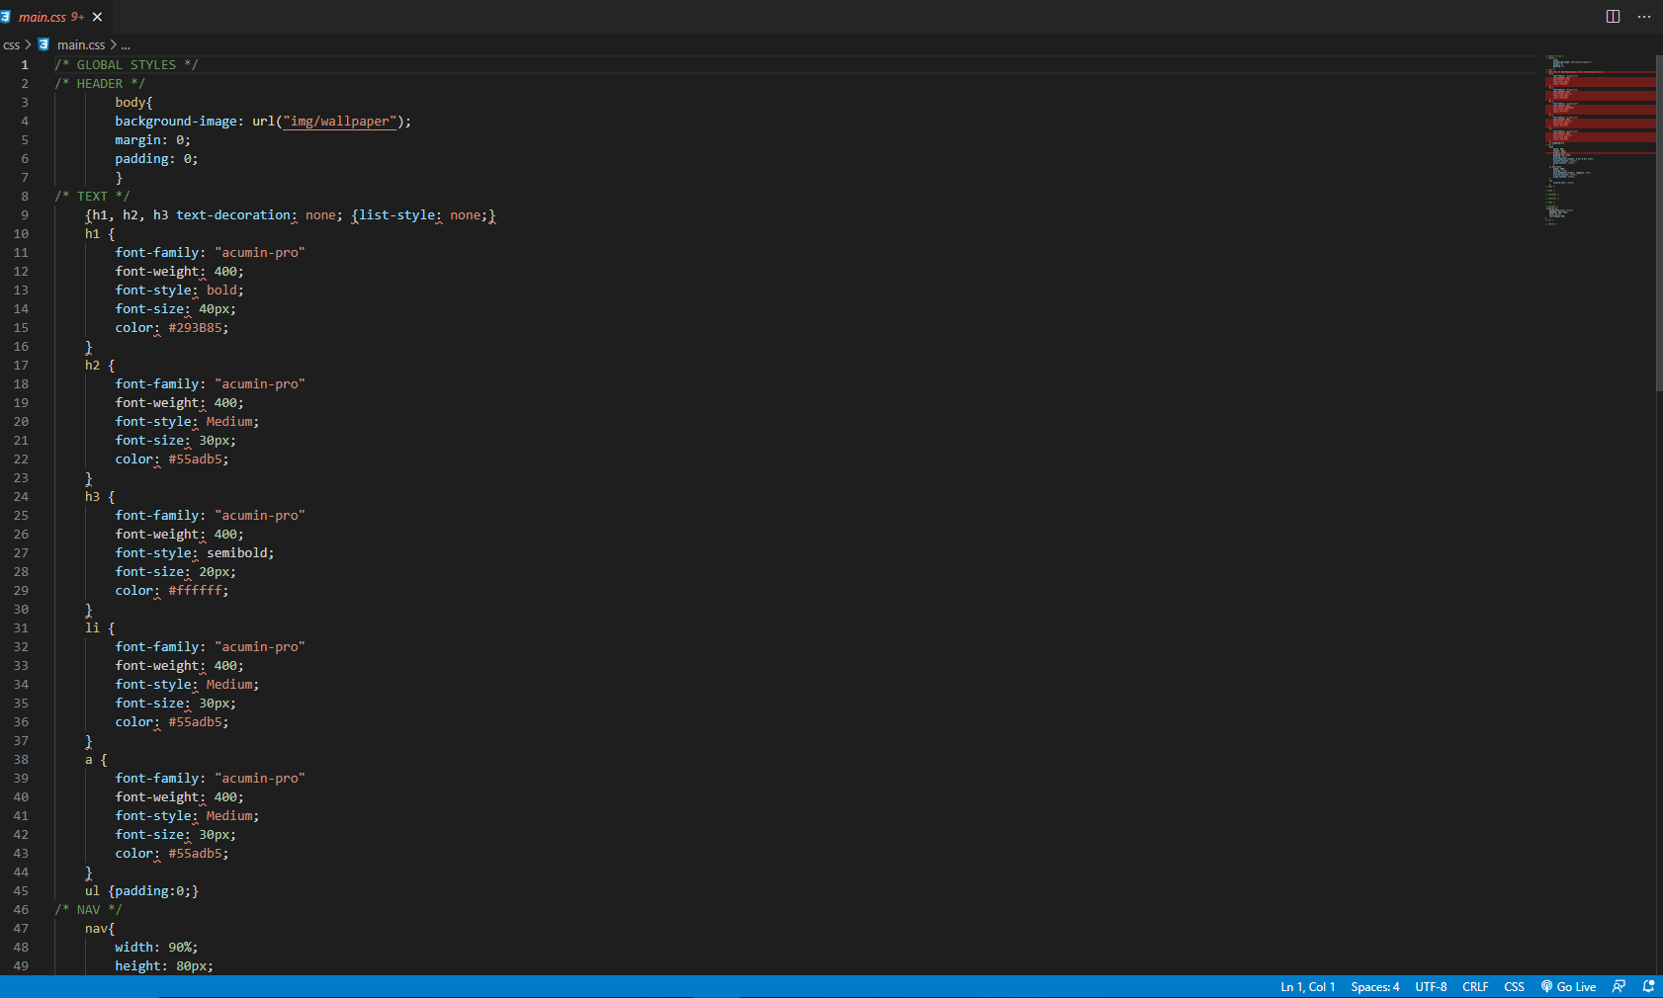Select the CSS language mode
Viewport: 1663px width, 998px height.
point(1514,987)
